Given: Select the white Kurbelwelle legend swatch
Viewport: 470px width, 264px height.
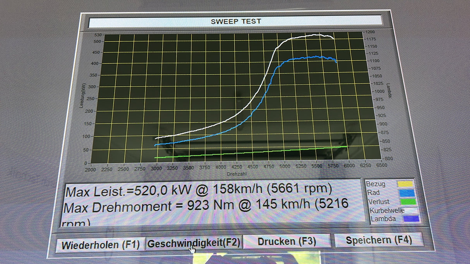Looking at the screenshot, I should pos(411,211).
